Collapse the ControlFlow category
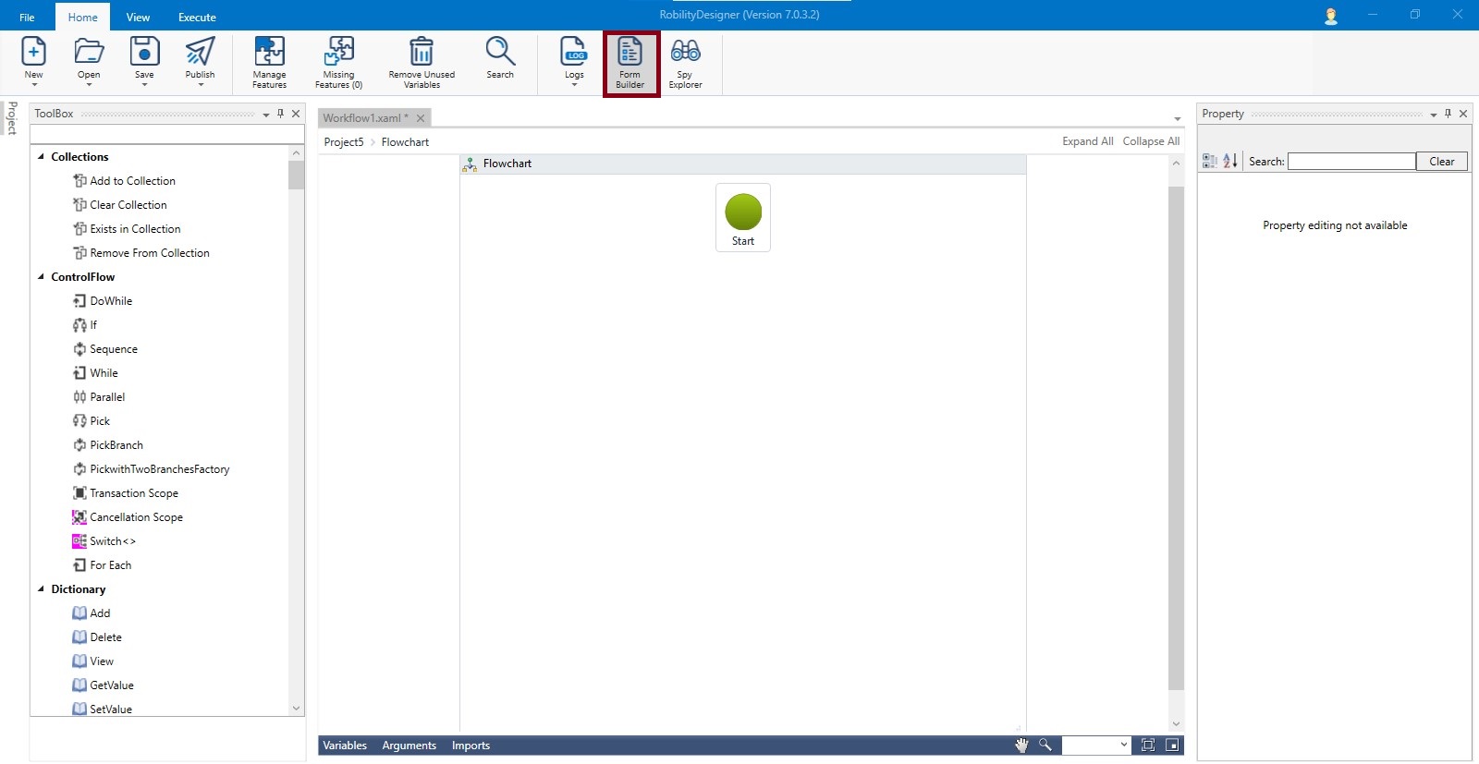The height and width of the screenshot is (764, 1479). coord(41,277)
